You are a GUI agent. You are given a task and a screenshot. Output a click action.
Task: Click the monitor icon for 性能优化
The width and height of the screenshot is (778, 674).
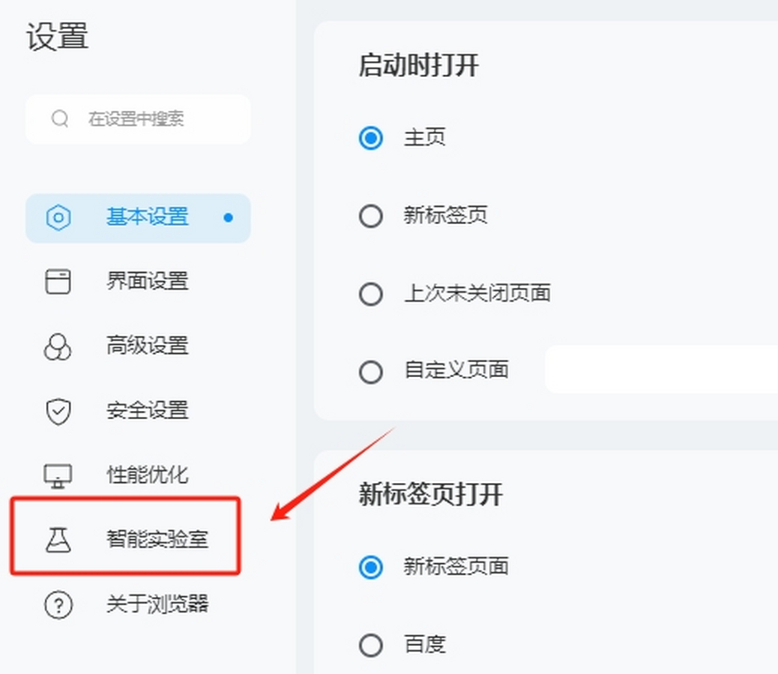(x=58, y=476)
